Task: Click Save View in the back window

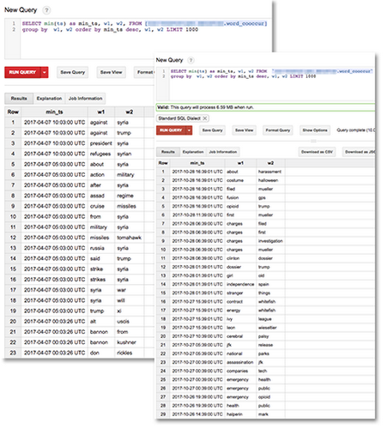Action: click(112, 72)
